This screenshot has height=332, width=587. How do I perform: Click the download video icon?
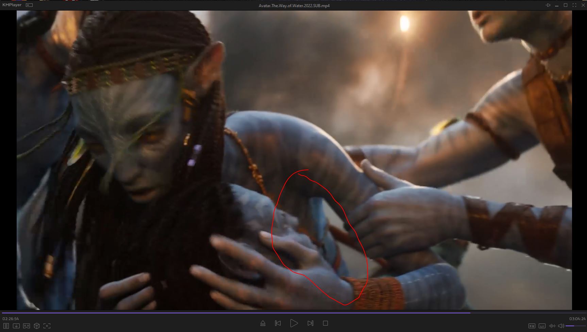[16, 326]
